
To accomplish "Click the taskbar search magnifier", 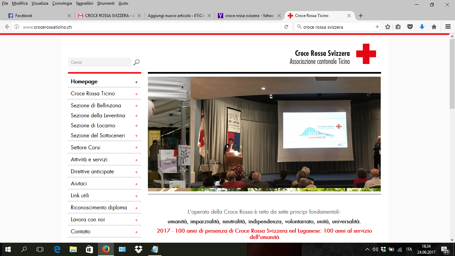I will [x=24, y=249].
